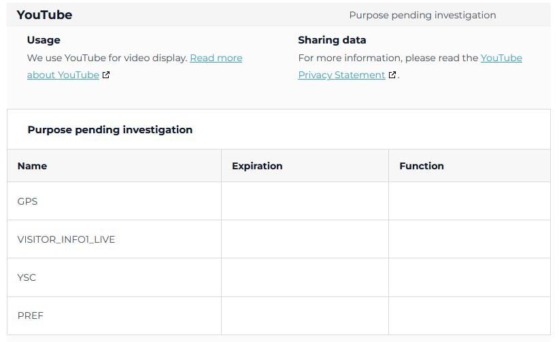Screen dimensions: 559x342
Task: Click the Name column header
Action: point(32,166)
